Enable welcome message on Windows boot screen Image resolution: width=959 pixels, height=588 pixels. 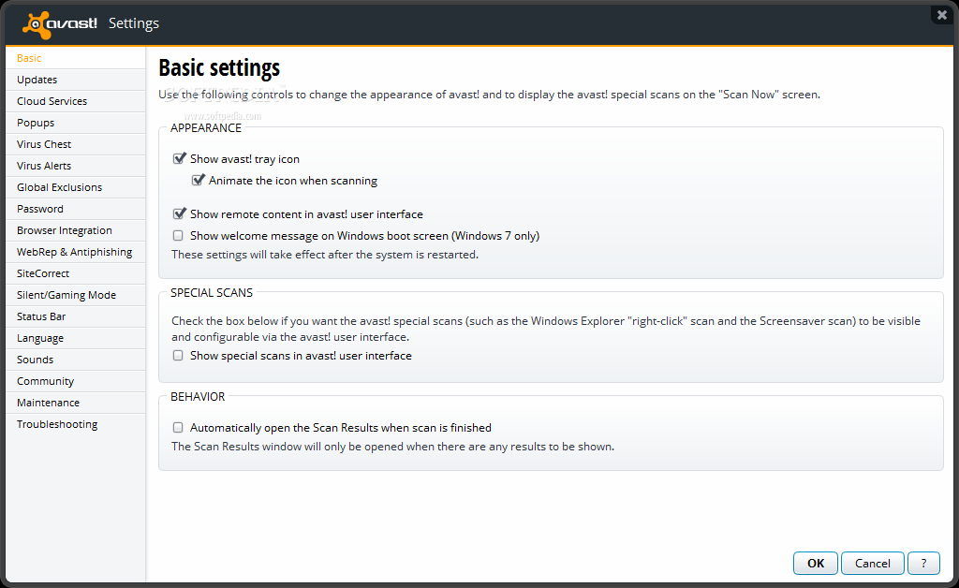pos(178,235)
